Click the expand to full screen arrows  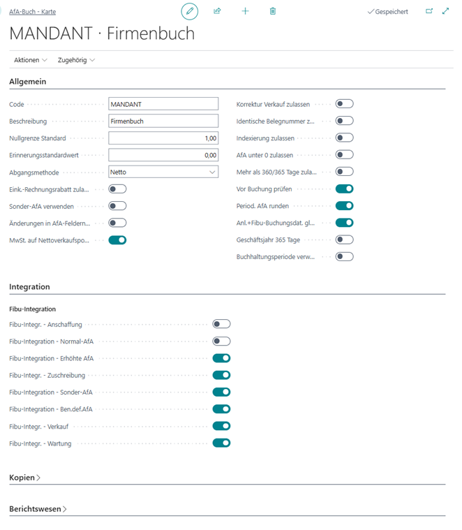click(x=446, y=11)
